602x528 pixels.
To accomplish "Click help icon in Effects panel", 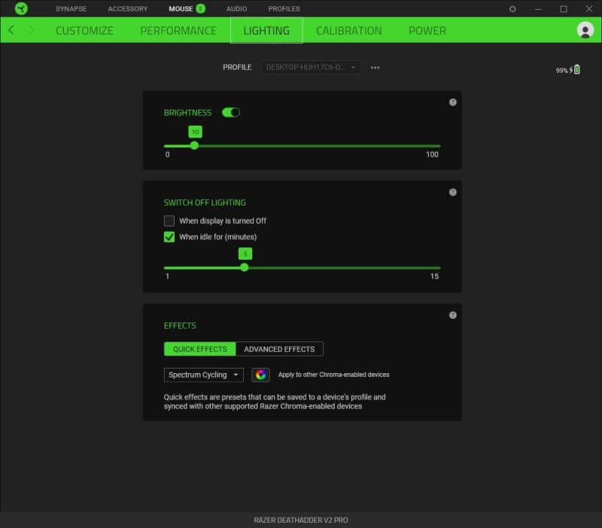I will [x=453, y=315].
